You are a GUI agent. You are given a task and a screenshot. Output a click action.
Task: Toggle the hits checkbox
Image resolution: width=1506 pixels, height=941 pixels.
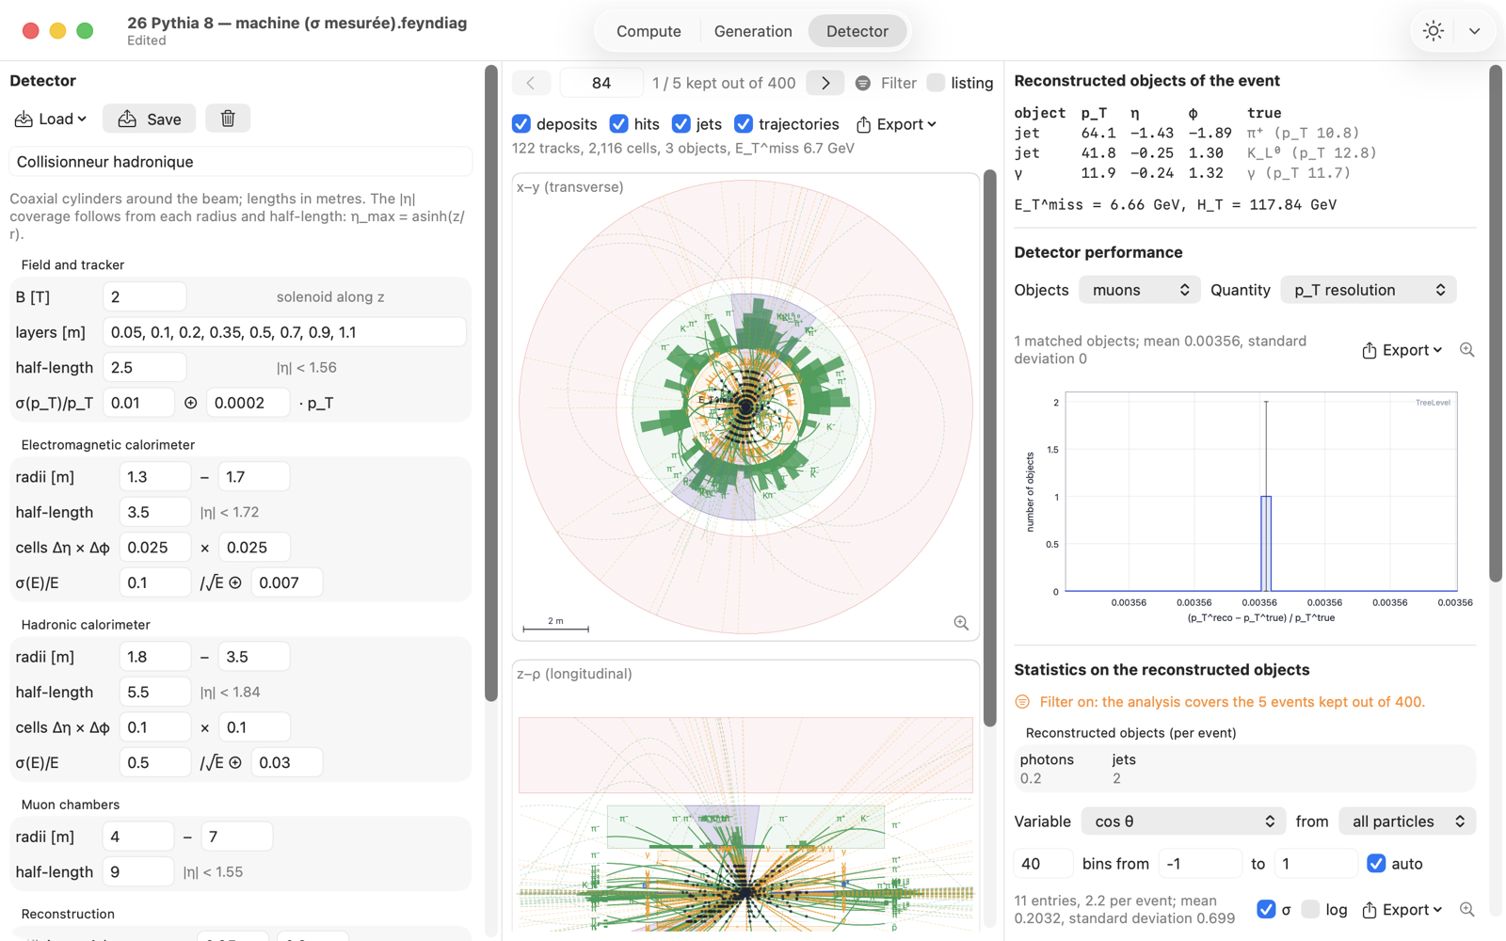618,124
